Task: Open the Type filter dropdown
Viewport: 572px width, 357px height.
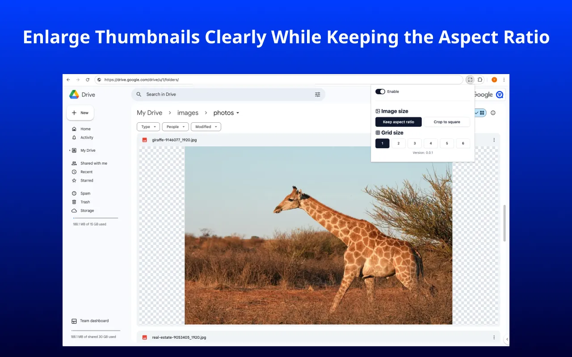Action: point(148,126)
